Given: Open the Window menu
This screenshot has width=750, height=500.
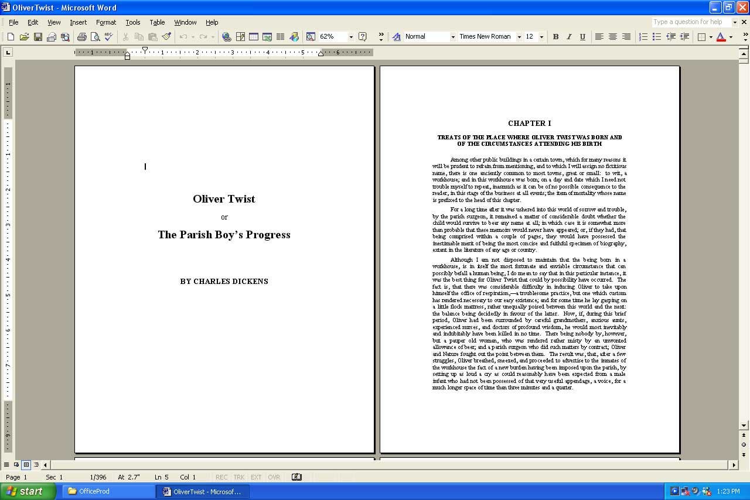Looking at the screenshot, I should point(185,22).
